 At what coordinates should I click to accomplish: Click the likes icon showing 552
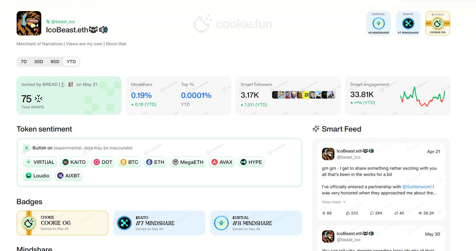[x=347, y=213]
